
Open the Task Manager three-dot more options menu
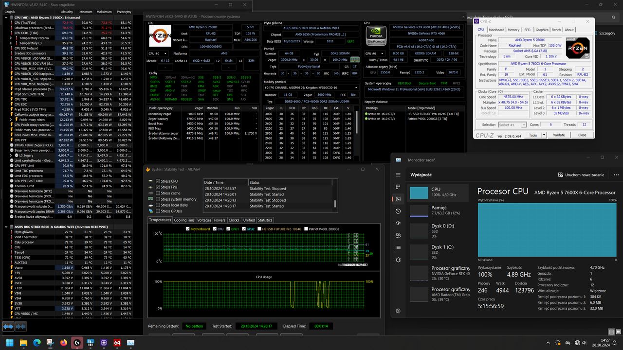tap(615, 175)
